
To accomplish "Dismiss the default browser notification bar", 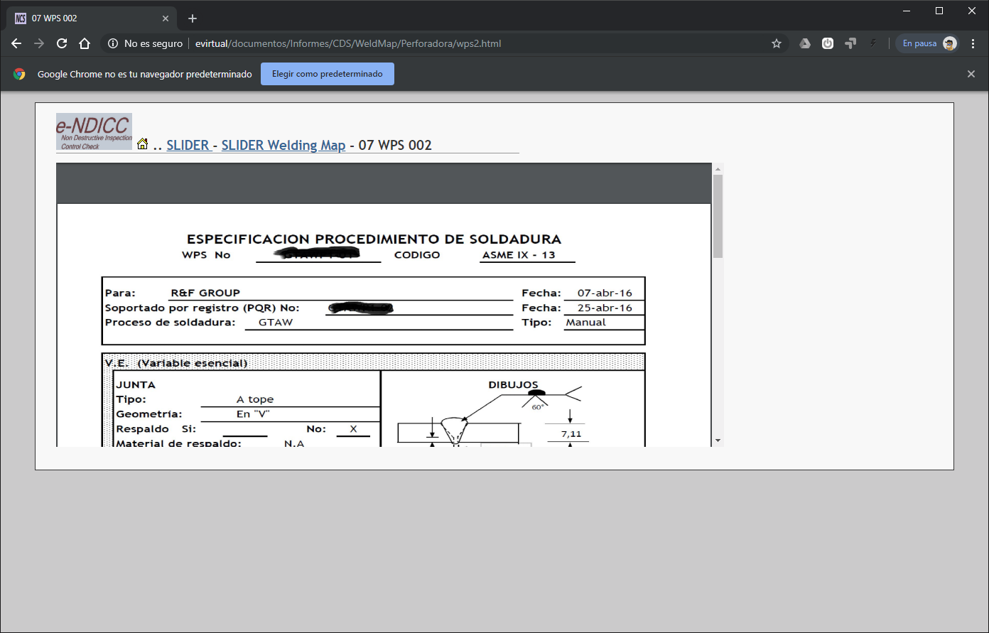I will 971,74.
